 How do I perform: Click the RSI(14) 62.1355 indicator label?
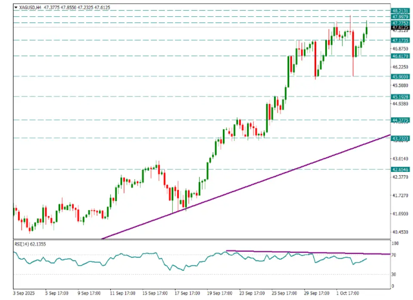click(30, 244)
